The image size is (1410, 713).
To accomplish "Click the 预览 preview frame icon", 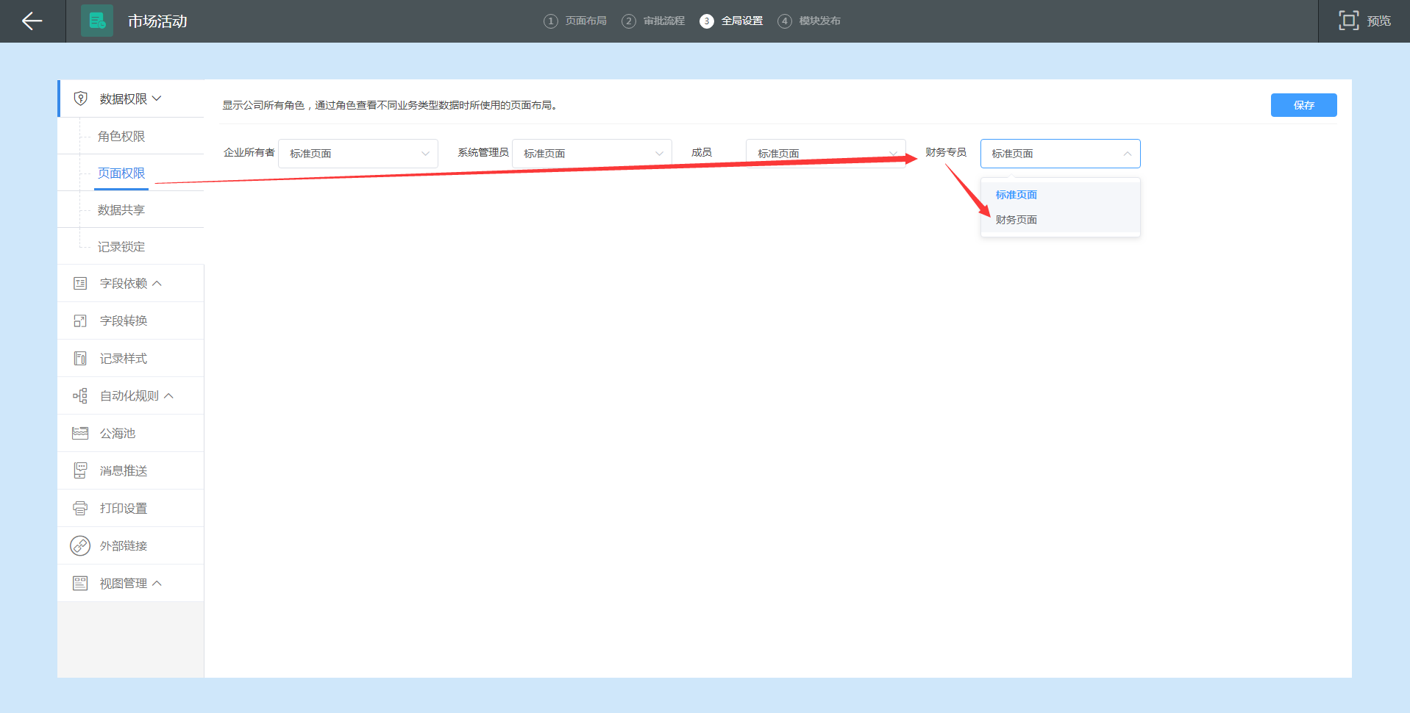I will pos(1347,21).
